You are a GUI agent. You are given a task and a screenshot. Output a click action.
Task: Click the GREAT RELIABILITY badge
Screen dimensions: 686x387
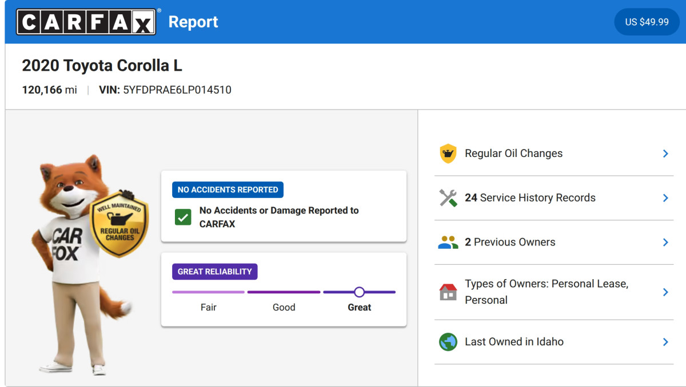click(x=215, y=272)
